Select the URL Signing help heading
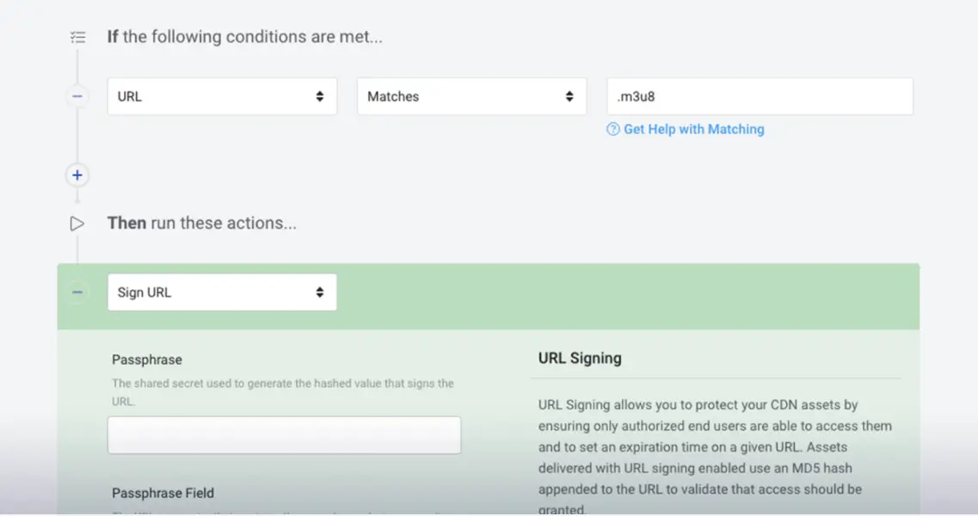This screenshot has height=516, width=978. [x=580, y=358]
